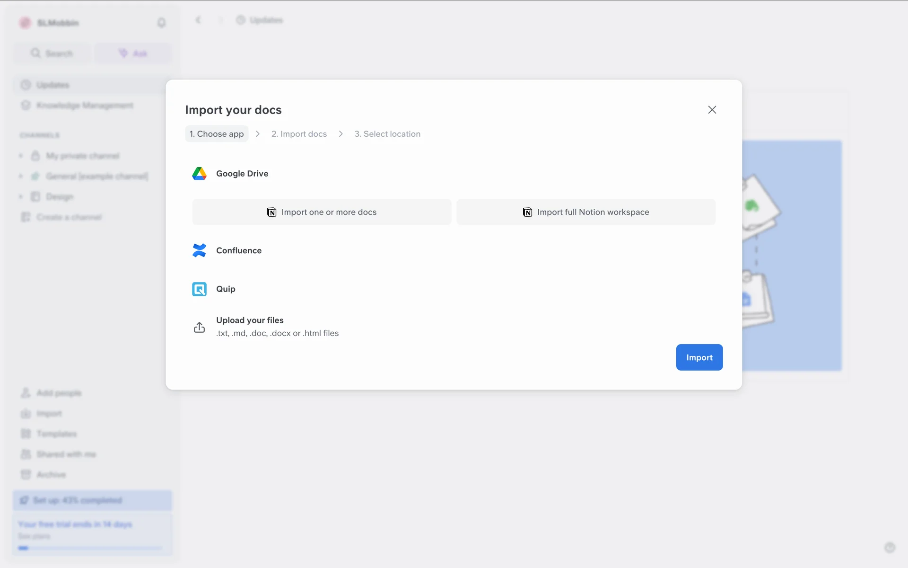Close the Import your docs dialog
Image resolution: width=908 pixels, height=568 pixels.
coord(712,110)
